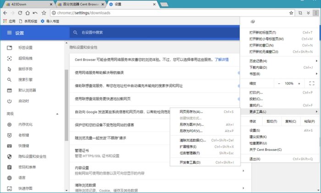Toggle the 联想查询服务 address bar autocomplete switch
321x193 pixels.
tap(239, 86)
